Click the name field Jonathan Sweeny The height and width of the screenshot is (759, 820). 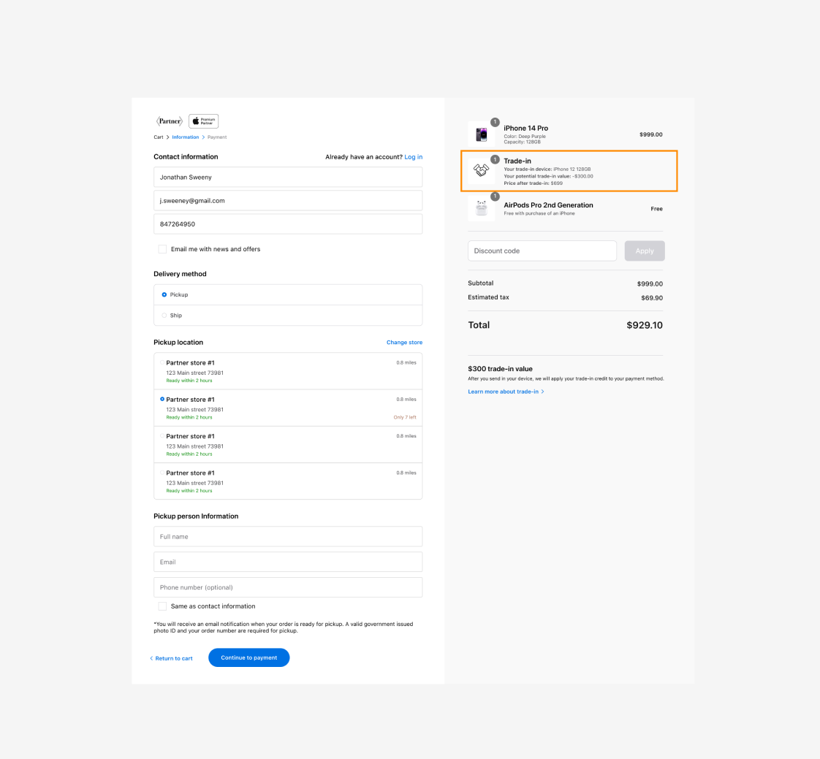(288, 178)
